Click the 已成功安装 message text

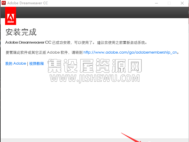(x=76, y=43)
